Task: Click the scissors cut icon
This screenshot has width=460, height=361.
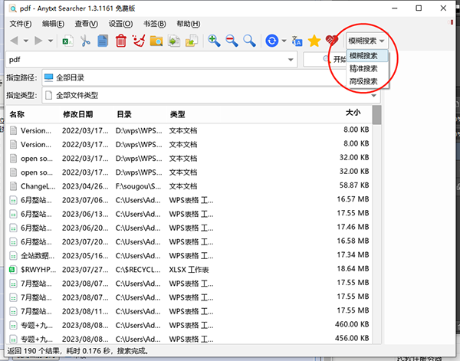Action: 85,41
